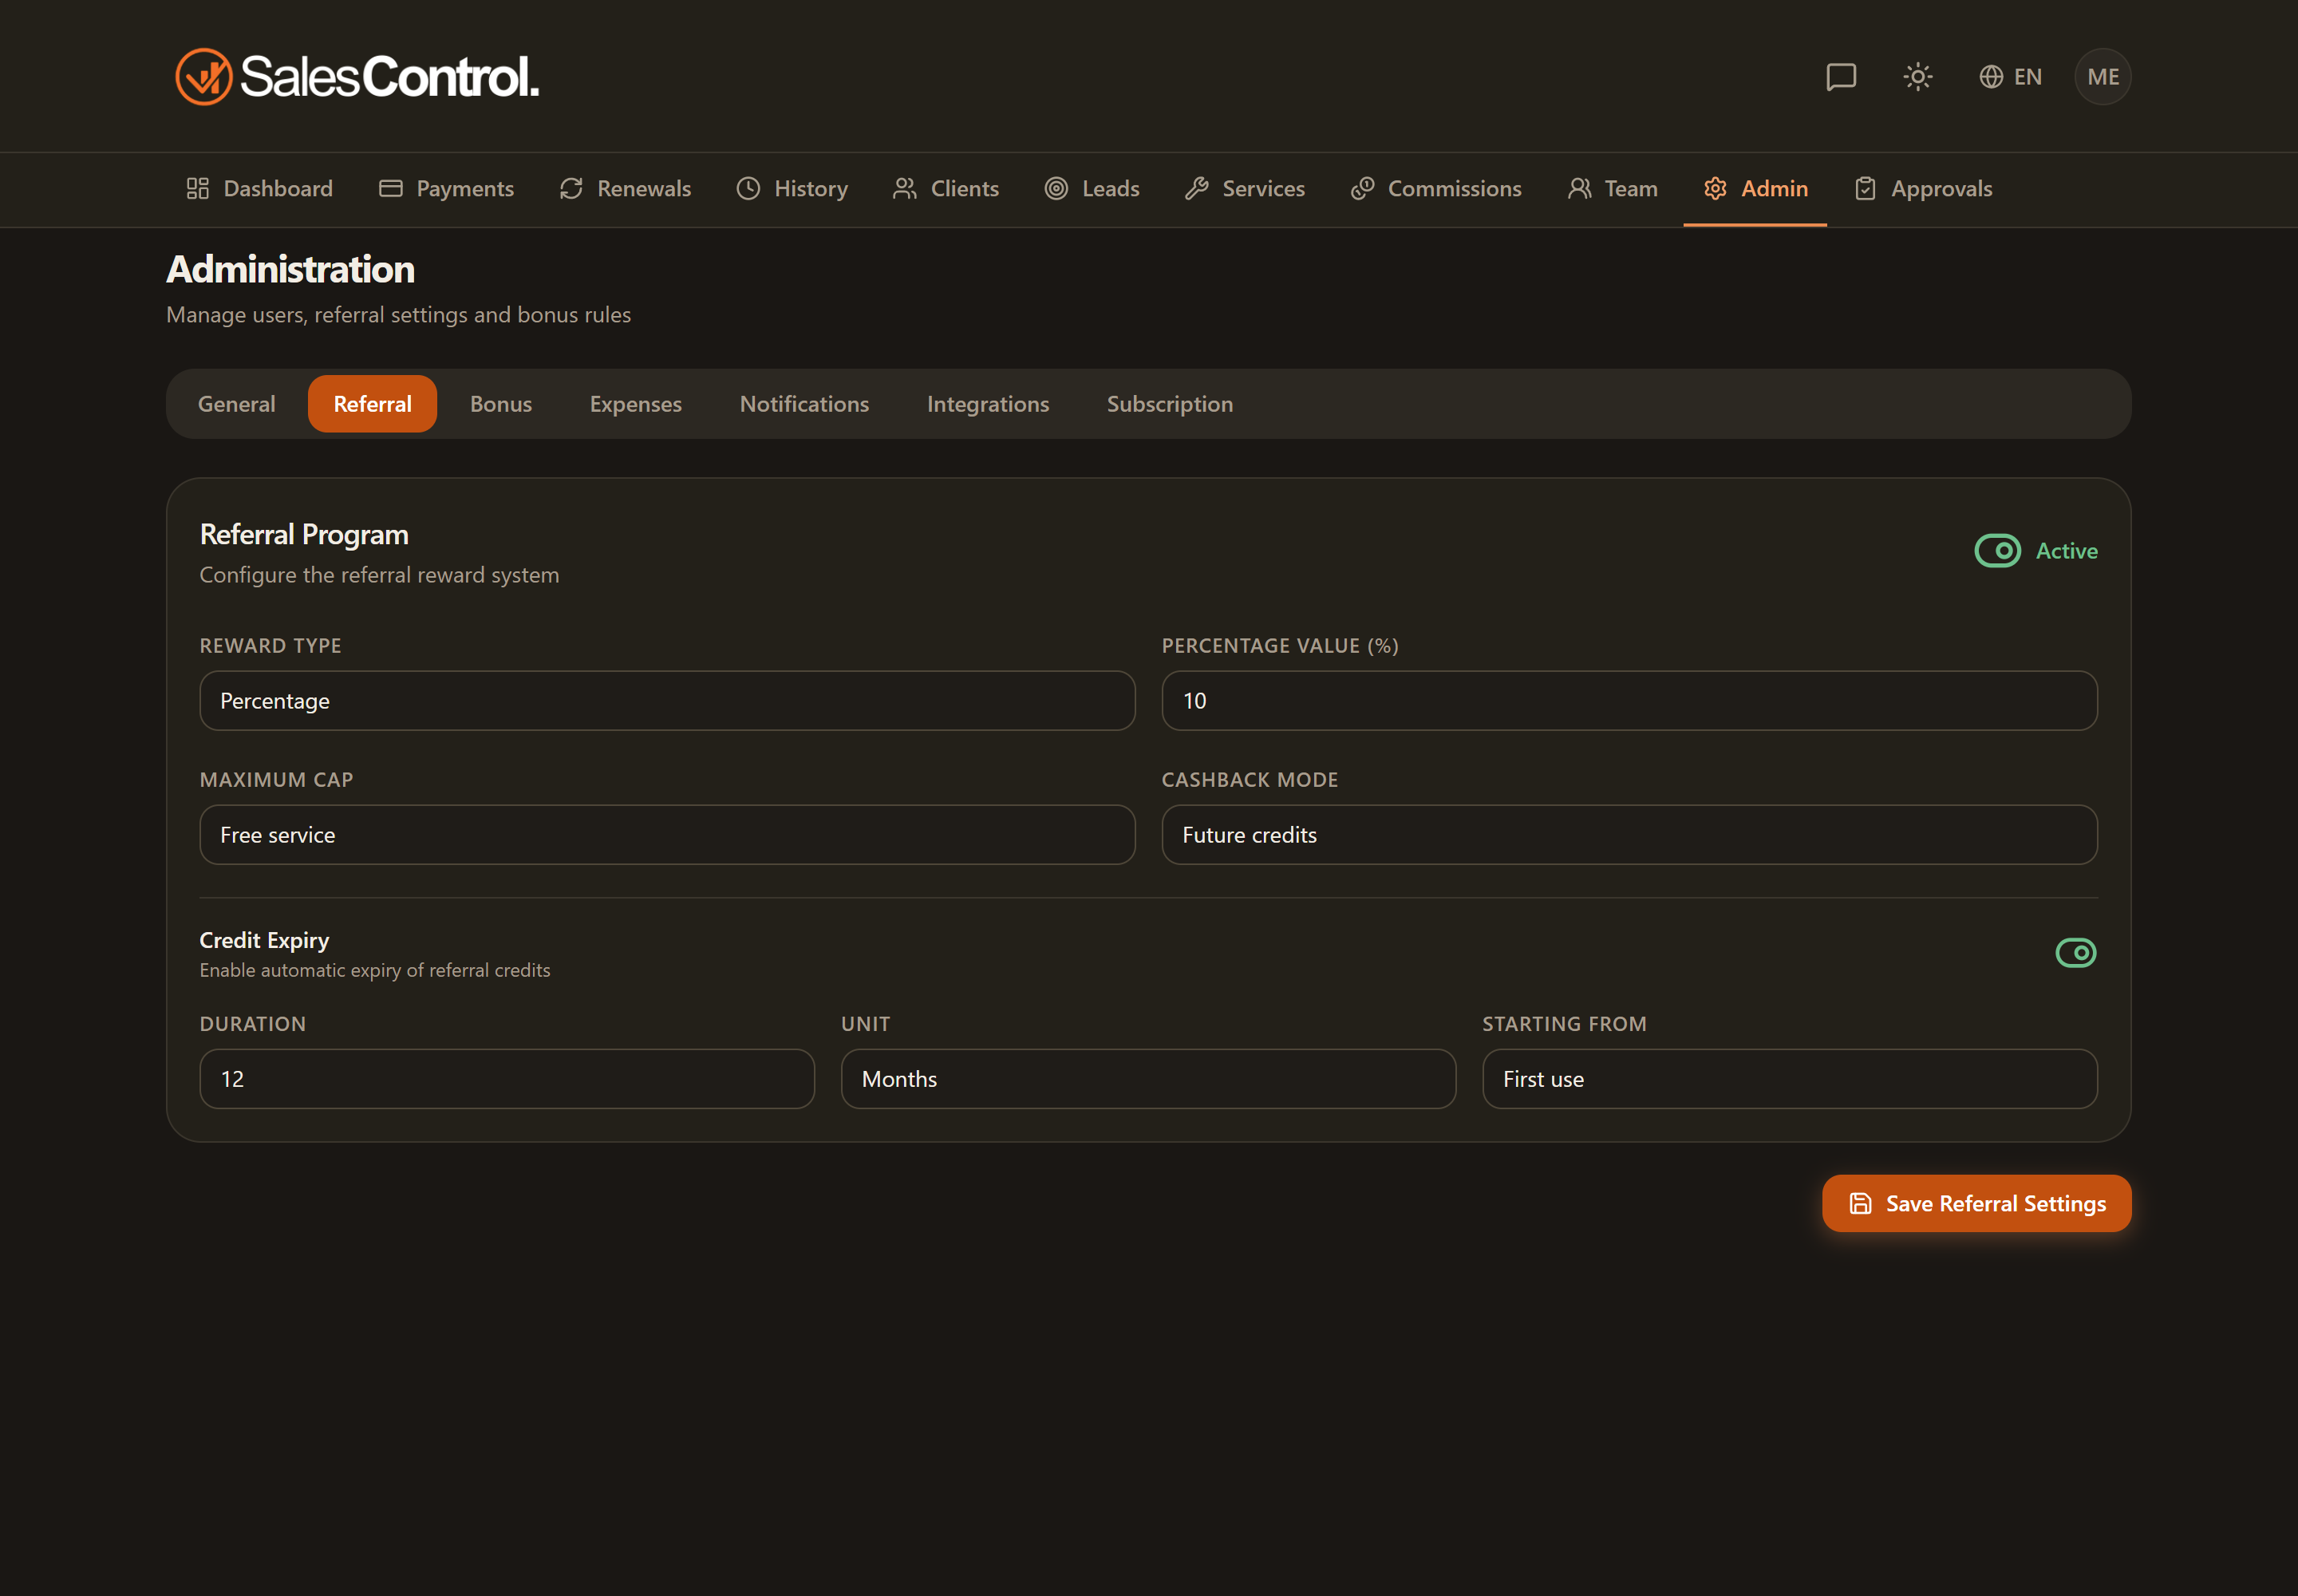Open the Integrations tab
This screenshot has height=1596, width=2298.
pyautogui.click(x=988, y=403)
